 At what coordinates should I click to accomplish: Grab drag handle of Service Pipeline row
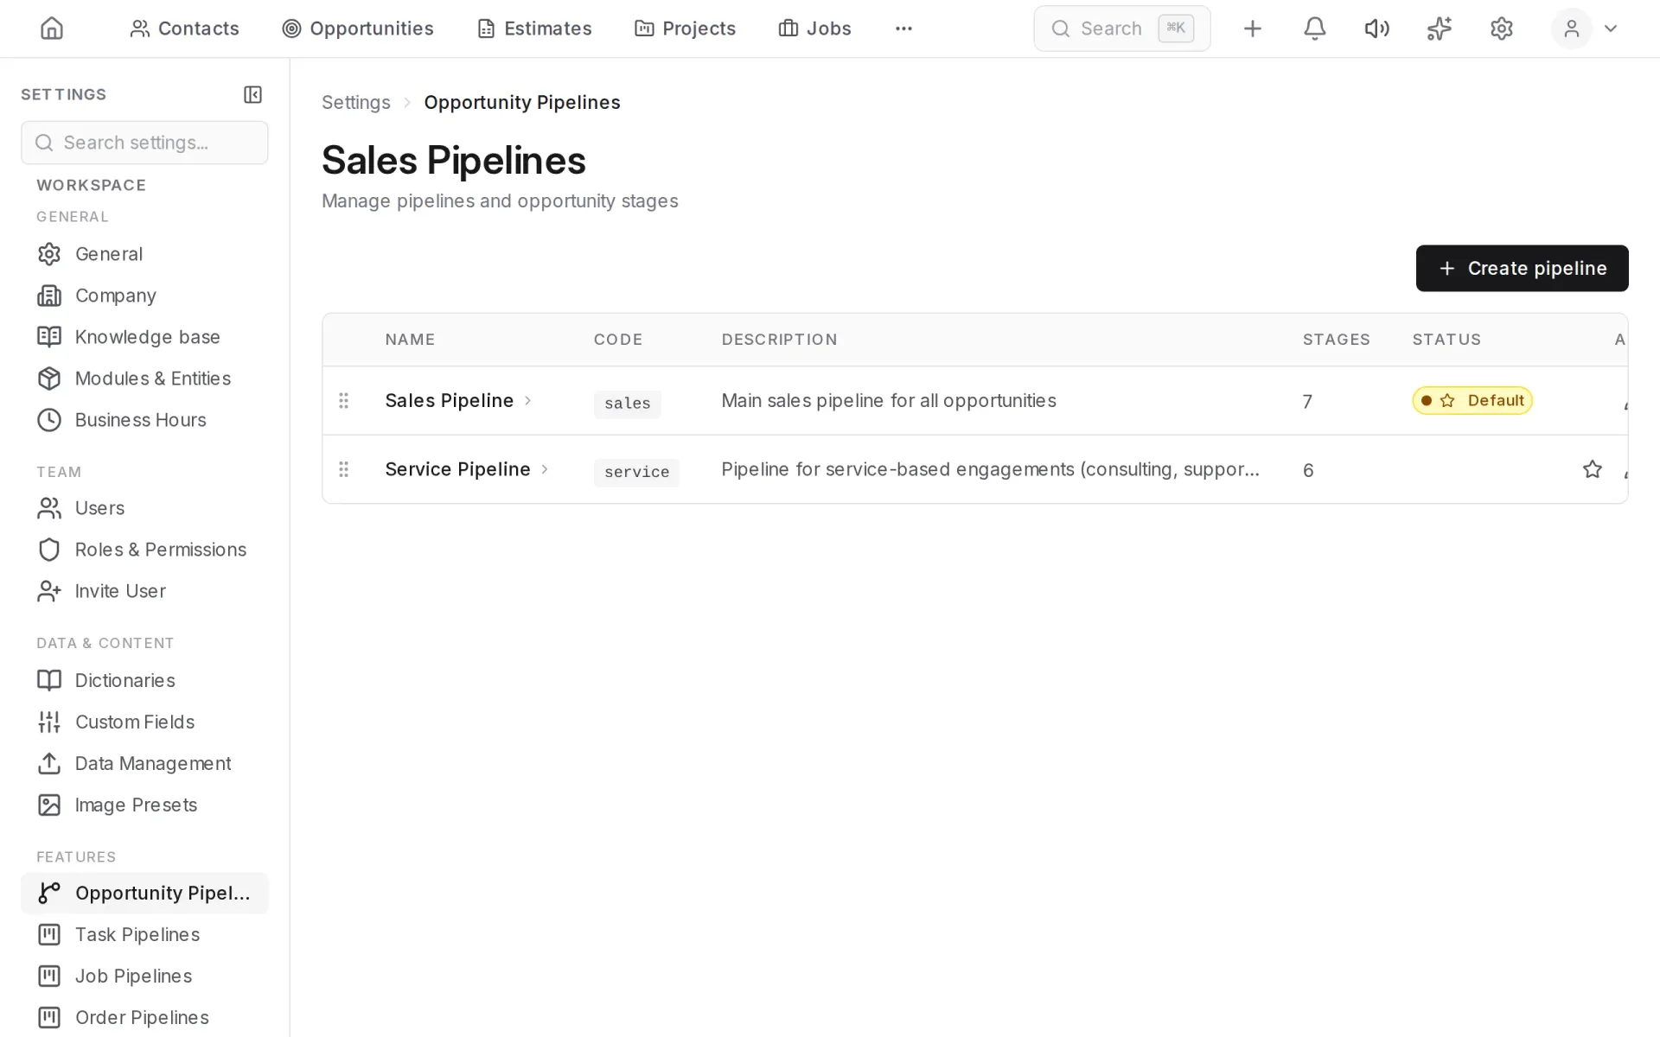[343, 469]
